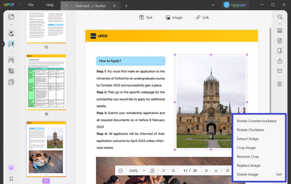Open the File menu
291x184 pixels.
31,5
